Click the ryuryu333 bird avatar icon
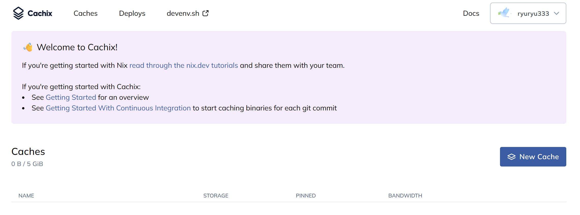Image resolution: width=580 pixels, height=215 pixels. click(x=504, y=13)
